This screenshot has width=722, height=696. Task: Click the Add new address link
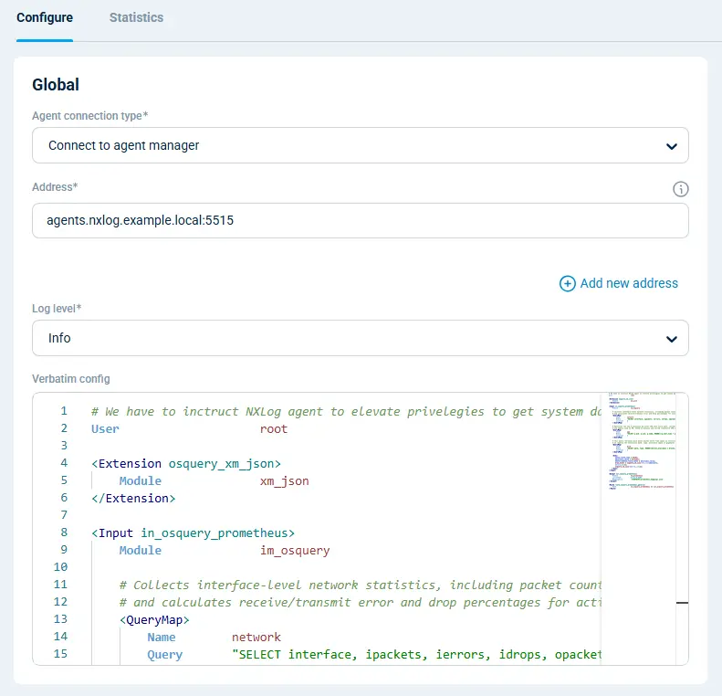point(629,283)
